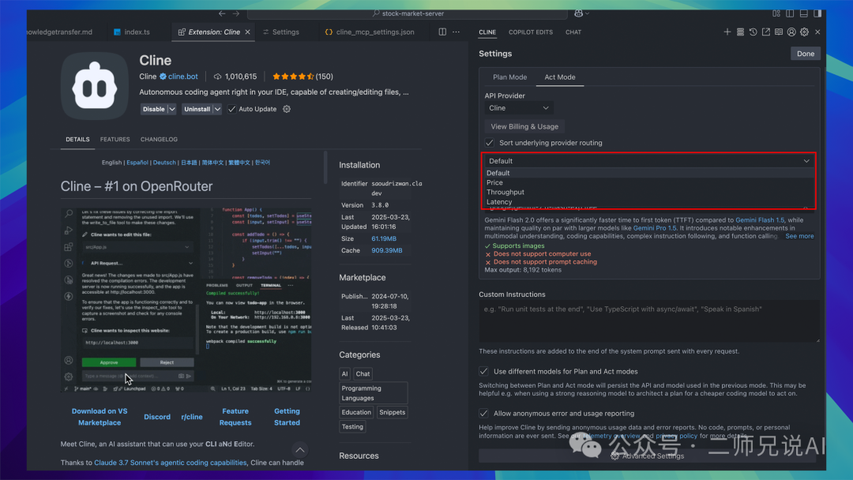Open the Gemini Pro 1.5 link
The height and width of the screenshot is (480, 853).
click(655, 228)
